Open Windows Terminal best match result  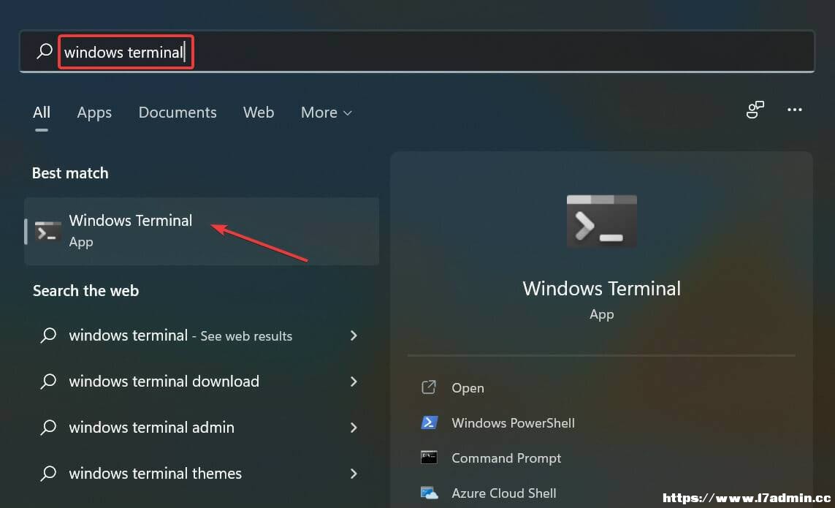click(x=202, y=232)
